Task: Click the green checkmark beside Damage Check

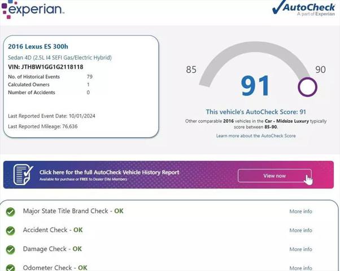Action: (x=10, y=250)
